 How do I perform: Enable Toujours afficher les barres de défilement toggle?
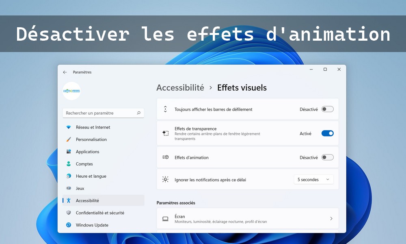pos(328,109)
